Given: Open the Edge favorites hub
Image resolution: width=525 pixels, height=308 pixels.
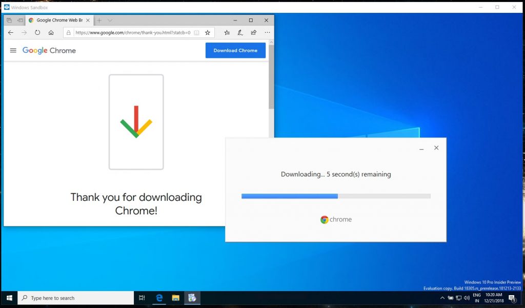Looking at the screenshot, I should [227, 32].
